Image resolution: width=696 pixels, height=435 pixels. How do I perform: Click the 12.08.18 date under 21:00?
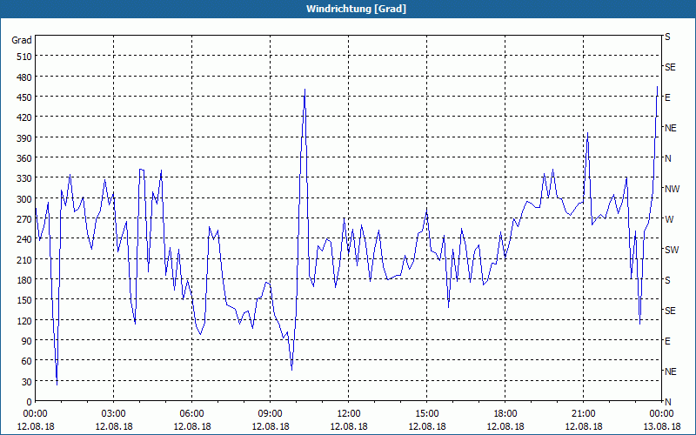pyautogui.click(x=583, y=426)
